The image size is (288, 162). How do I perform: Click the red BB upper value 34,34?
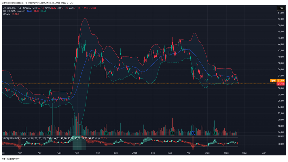[36, 11]
